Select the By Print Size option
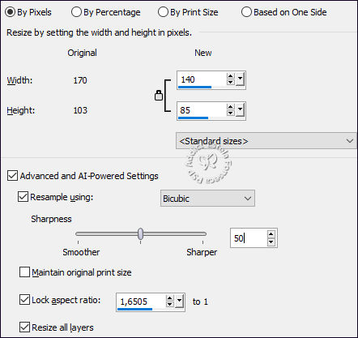 [188, 12]
